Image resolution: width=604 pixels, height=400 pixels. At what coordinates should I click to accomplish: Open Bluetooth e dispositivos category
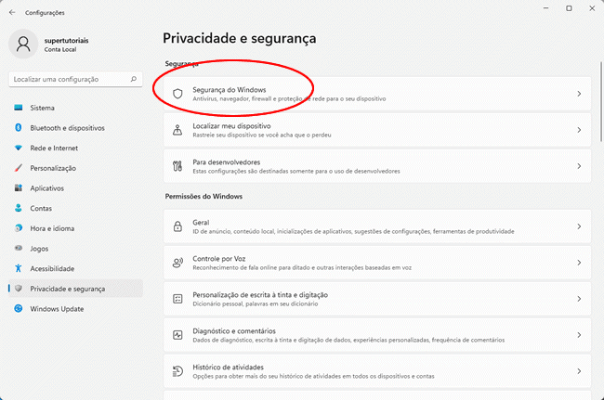75,128
